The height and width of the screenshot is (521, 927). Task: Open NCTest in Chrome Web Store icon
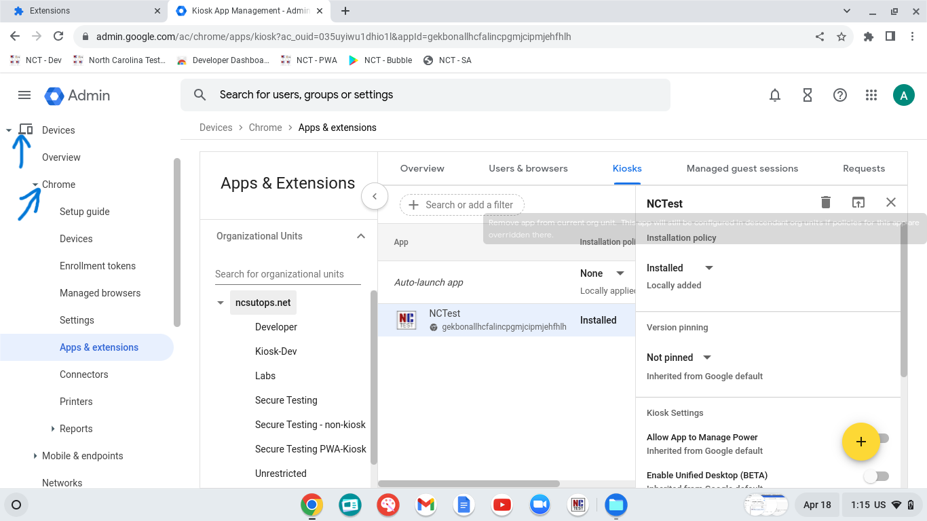(x=858, y=202)
